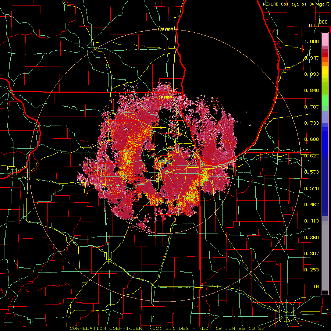Click the 0.307 color scale label
331x331 pixels.
(312, 254)
